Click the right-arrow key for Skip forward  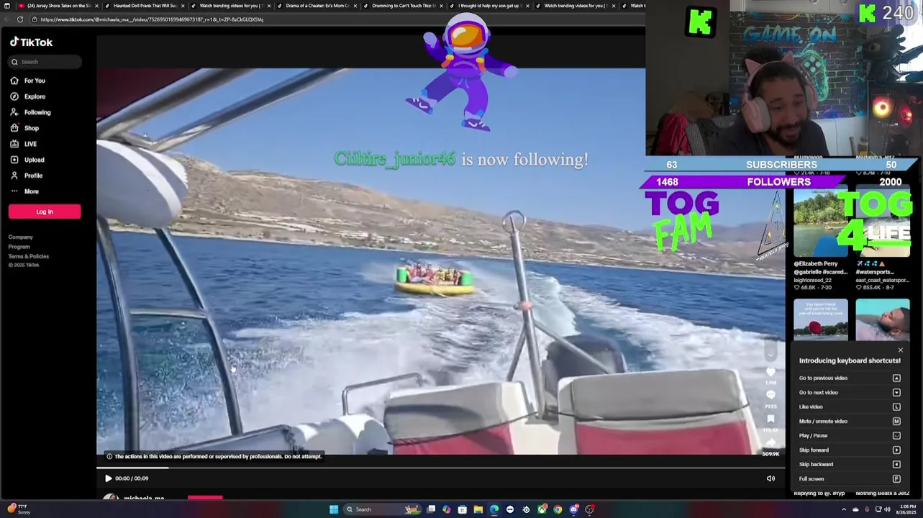pos(896,450)
